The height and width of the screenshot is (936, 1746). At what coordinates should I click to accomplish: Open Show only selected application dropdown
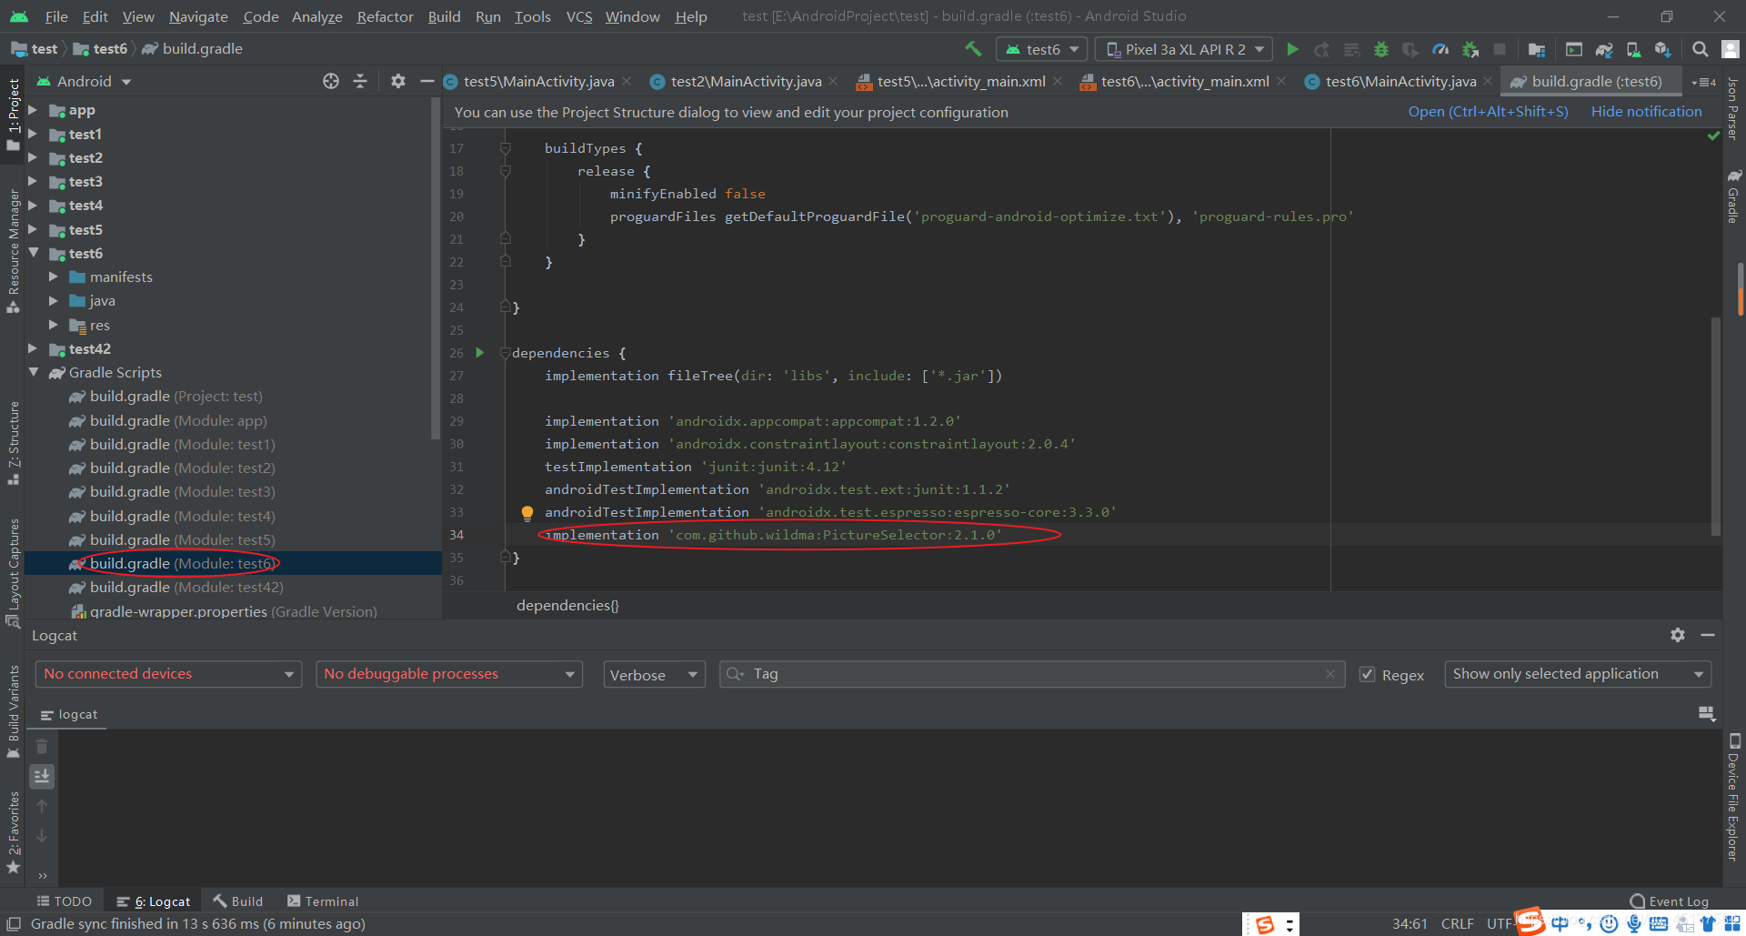tap(1578, 674)
